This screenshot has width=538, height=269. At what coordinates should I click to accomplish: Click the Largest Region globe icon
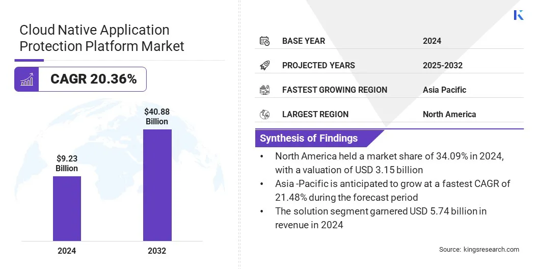[x=264, y=114]
